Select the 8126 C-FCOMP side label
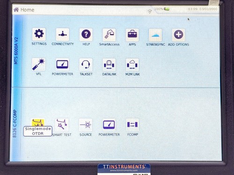234x175 pixels. click(x=15, y=124)
